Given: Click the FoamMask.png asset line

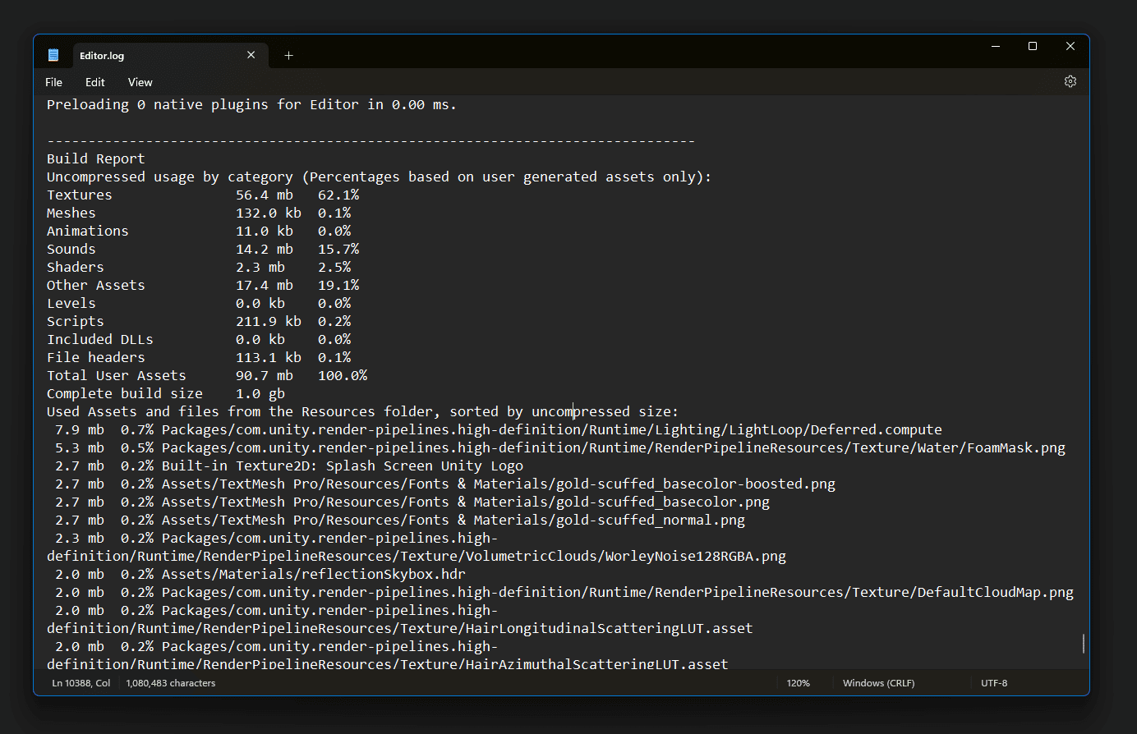Looking at the screenshot, I should tap(560, 447).
